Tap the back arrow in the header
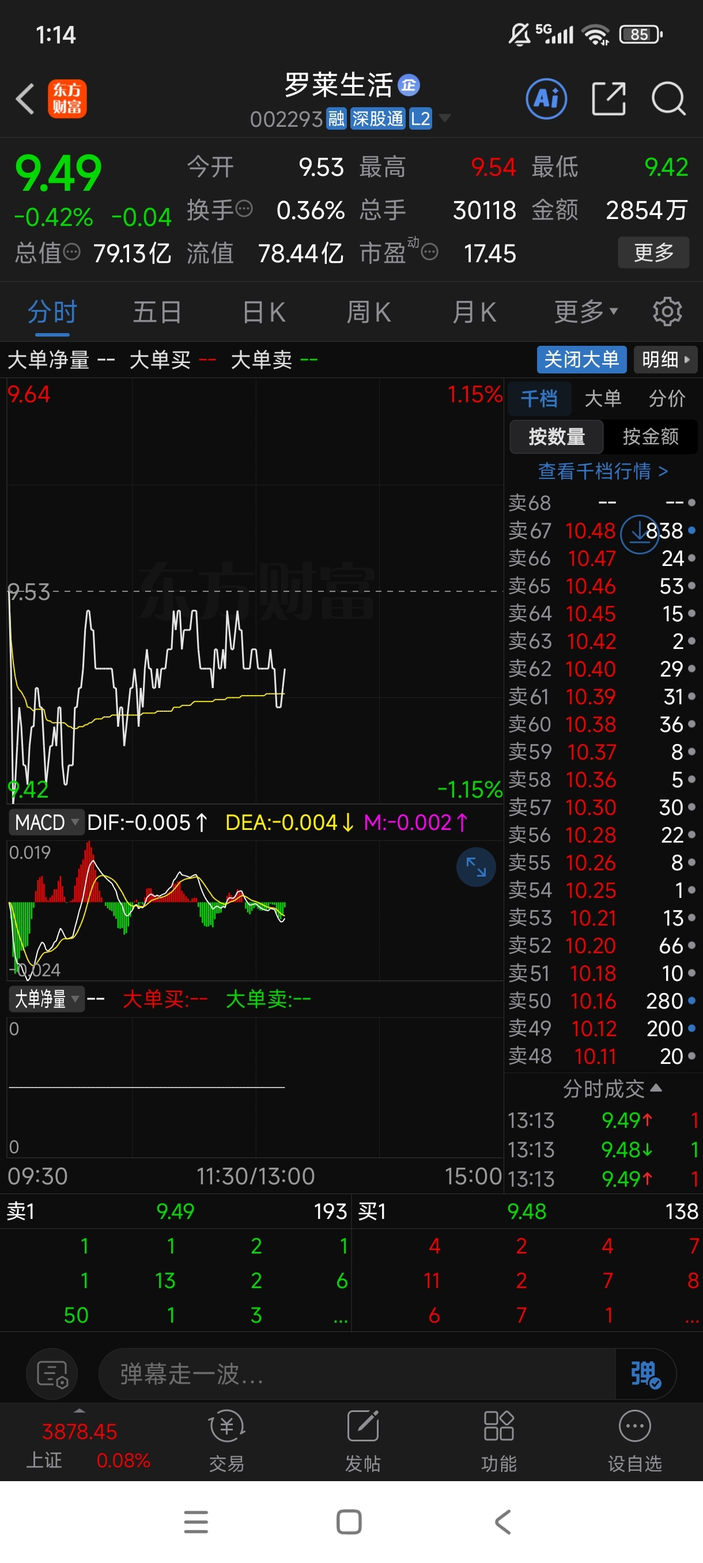 tap(25, 99)
